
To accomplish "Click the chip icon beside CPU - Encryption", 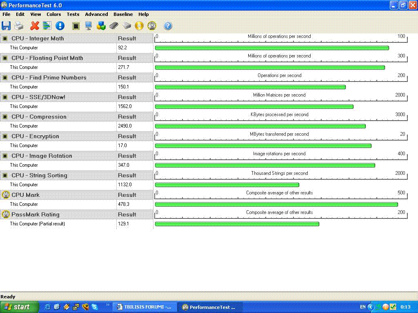I will click(5, 136).
